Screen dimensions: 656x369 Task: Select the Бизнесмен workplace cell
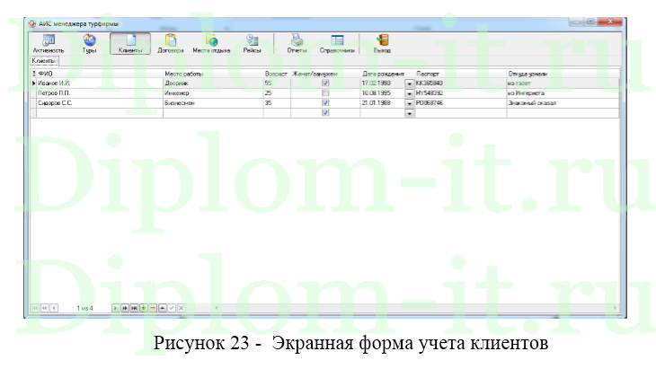click(213, 103)
